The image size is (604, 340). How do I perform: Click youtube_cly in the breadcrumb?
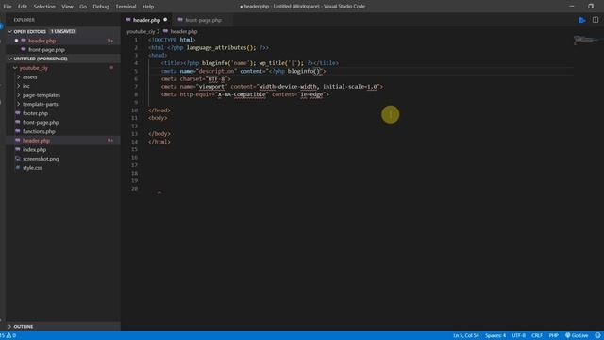coord(141,31)
